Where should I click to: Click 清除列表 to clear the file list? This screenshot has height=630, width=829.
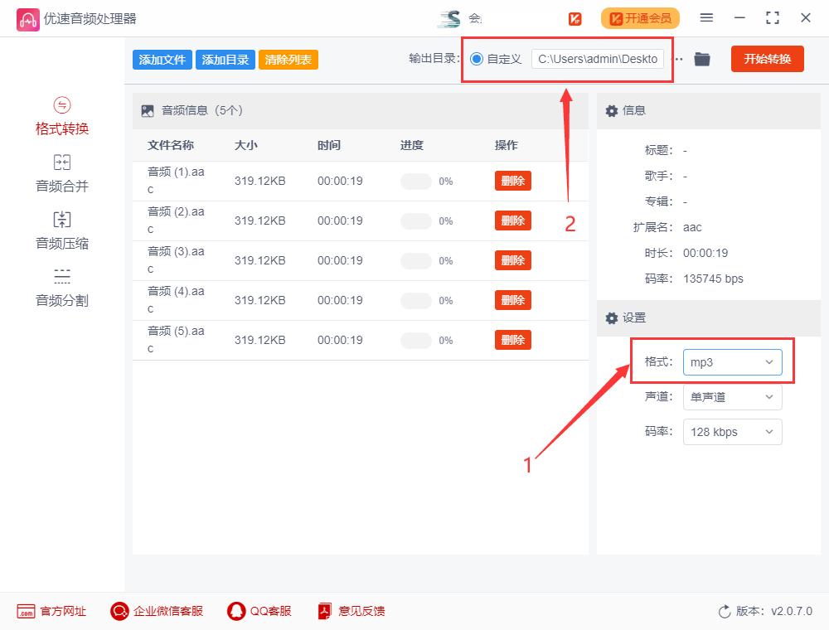288,59
